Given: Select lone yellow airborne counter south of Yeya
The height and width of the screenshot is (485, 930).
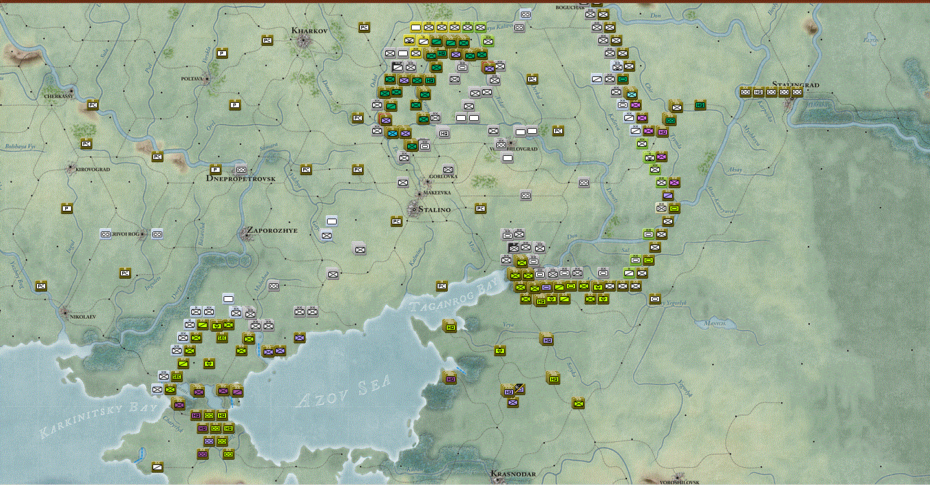Looking at the screenshot, I should tap(500, 350).
